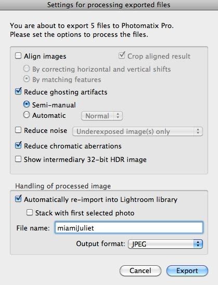This screenshot has width=218, height=285.
Task: Open the Normal detection level dropdown
Action: click(x=102, y=116)
